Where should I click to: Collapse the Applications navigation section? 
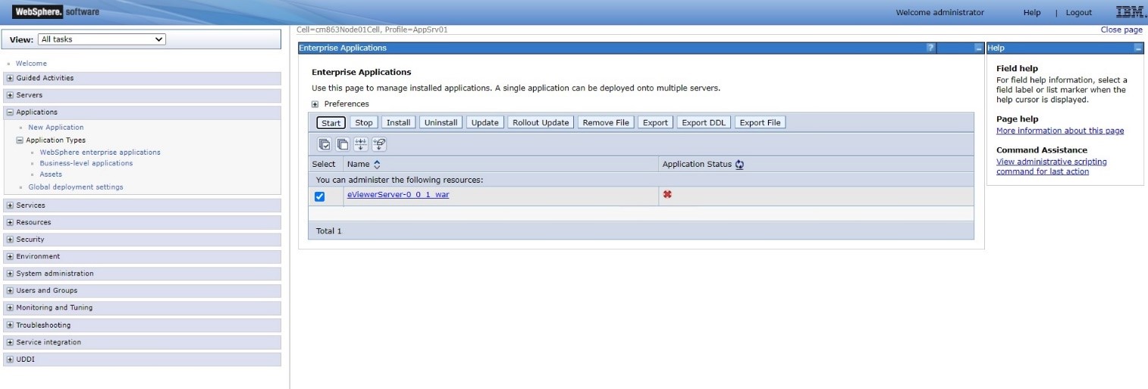point(10,112)
